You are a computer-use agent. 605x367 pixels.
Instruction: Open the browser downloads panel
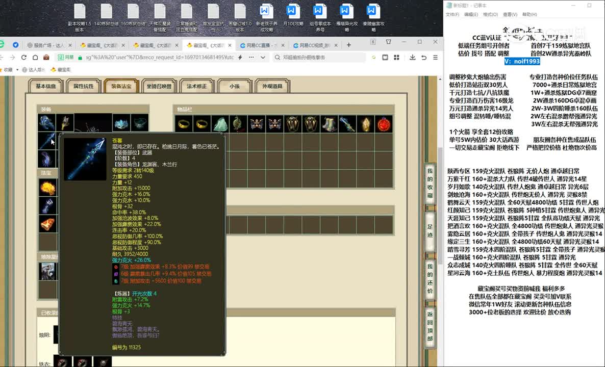click(x=412, y=58)
